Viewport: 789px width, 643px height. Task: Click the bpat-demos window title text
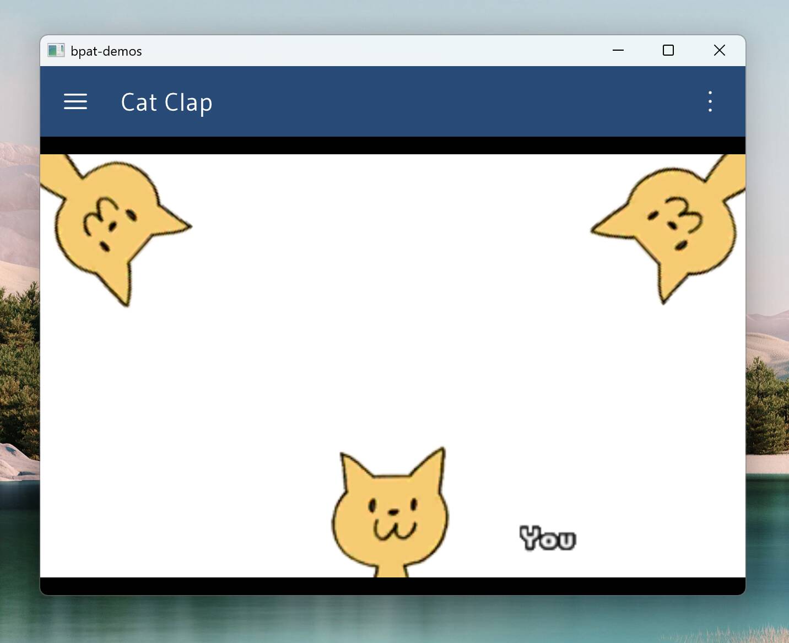point(106,51)
